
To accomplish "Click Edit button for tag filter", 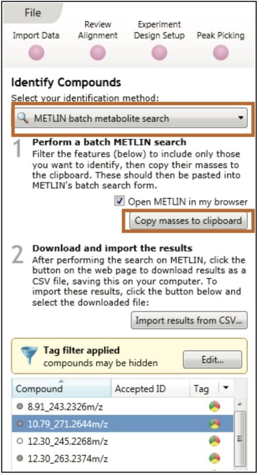I will [212, 360].
